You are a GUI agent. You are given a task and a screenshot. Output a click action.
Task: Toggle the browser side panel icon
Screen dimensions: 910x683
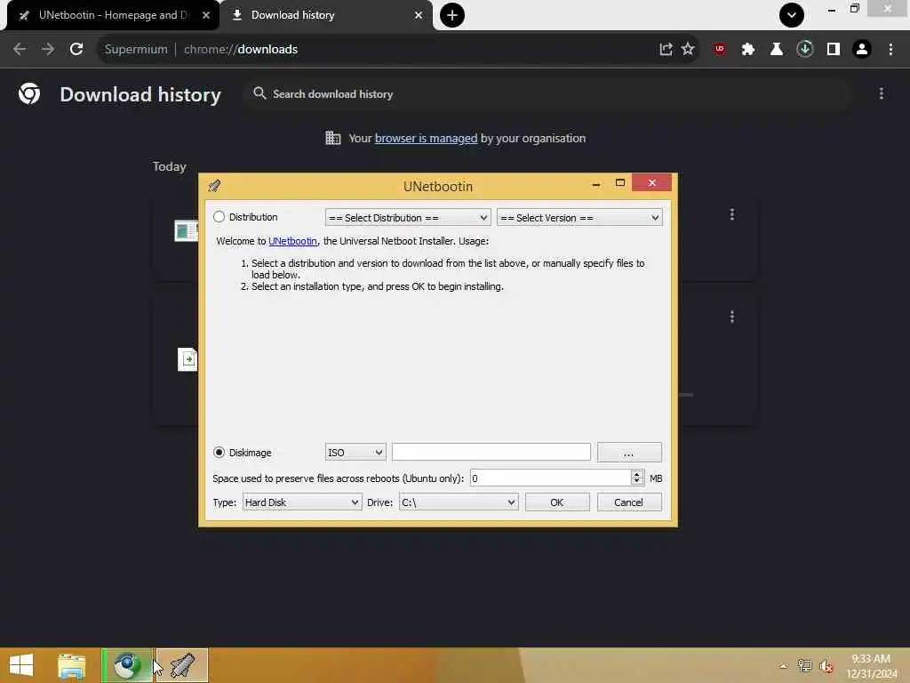(x=834, y=50)
